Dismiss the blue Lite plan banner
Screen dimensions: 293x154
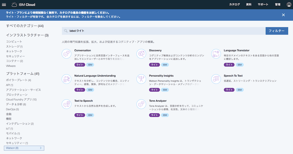coord(283,15)
